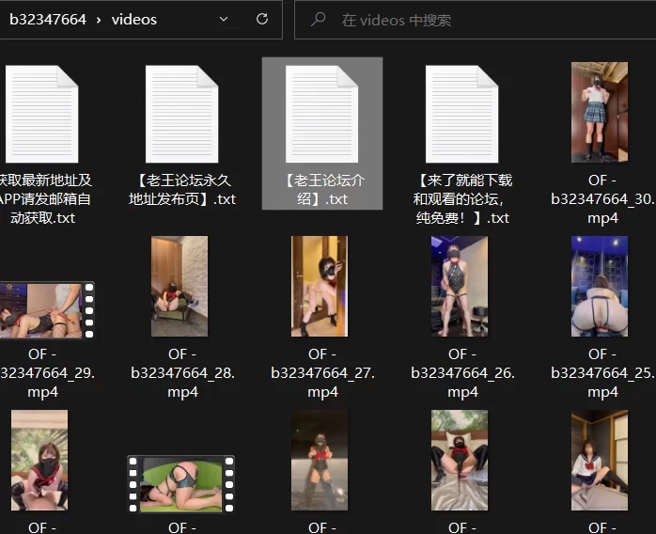Expand the chevron between b32347664 and videos

pyautogui.click(x=98, y=20)
